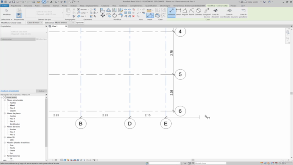Select the Radial dimension tool

coord(191,12)
